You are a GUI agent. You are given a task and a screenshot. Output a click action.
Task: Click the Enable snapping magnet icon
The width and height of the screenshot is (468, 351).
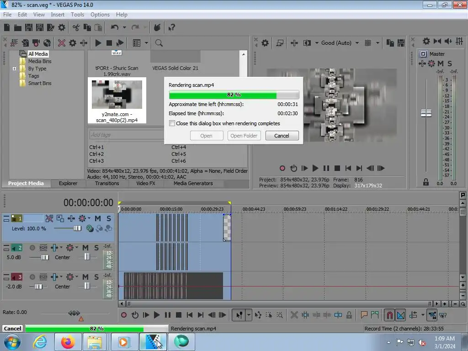point(389,315)
